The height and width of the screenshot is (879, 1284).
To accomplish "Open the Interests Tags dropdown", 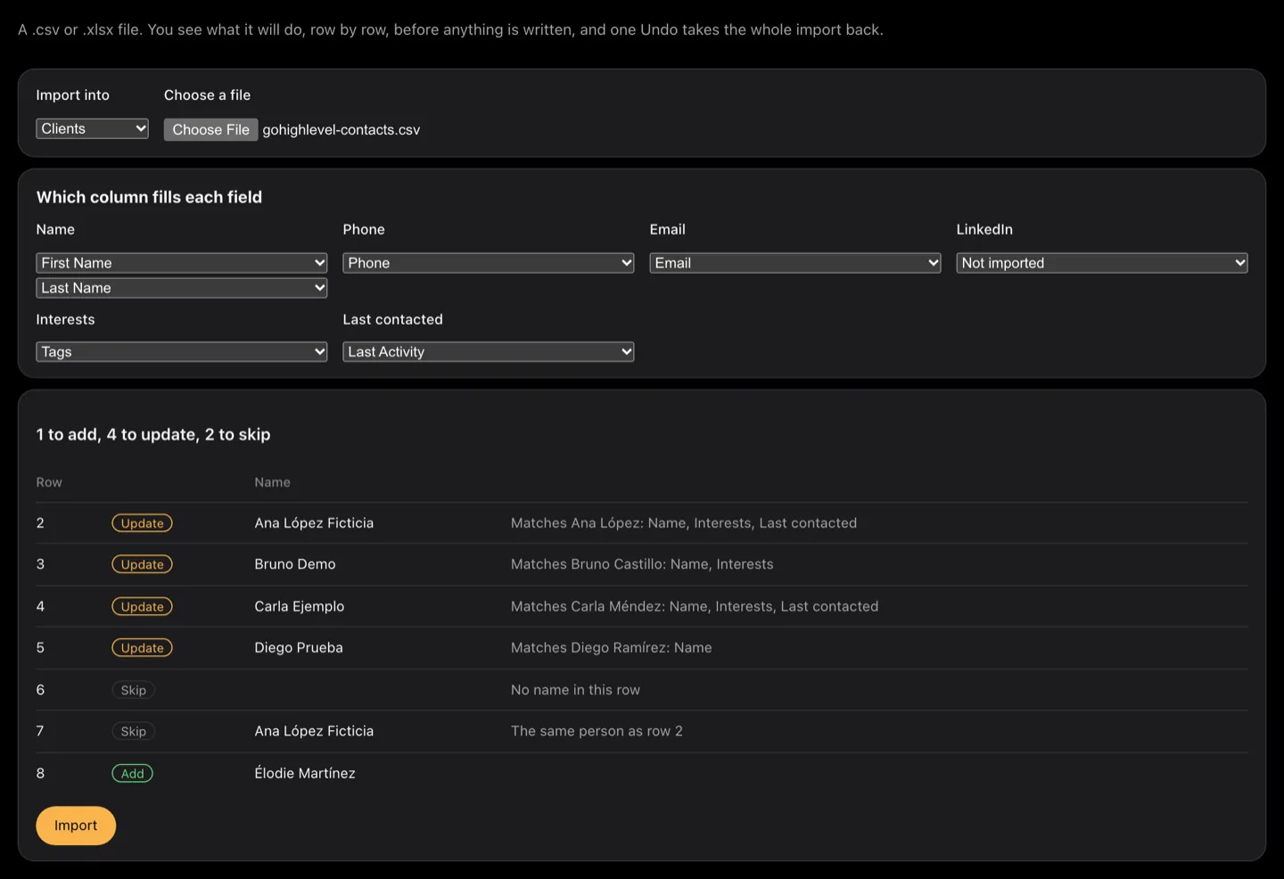I will [x=182, y=352].
